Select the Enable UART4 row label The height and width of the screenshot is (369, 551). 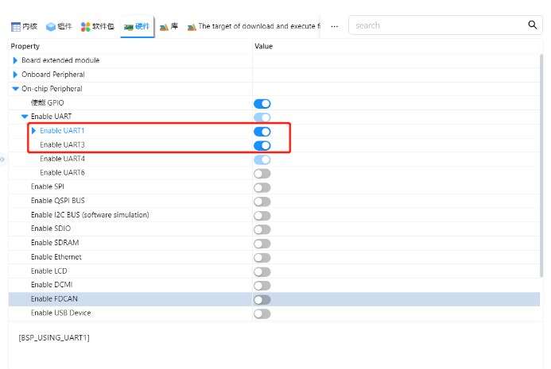click(62, 159)
